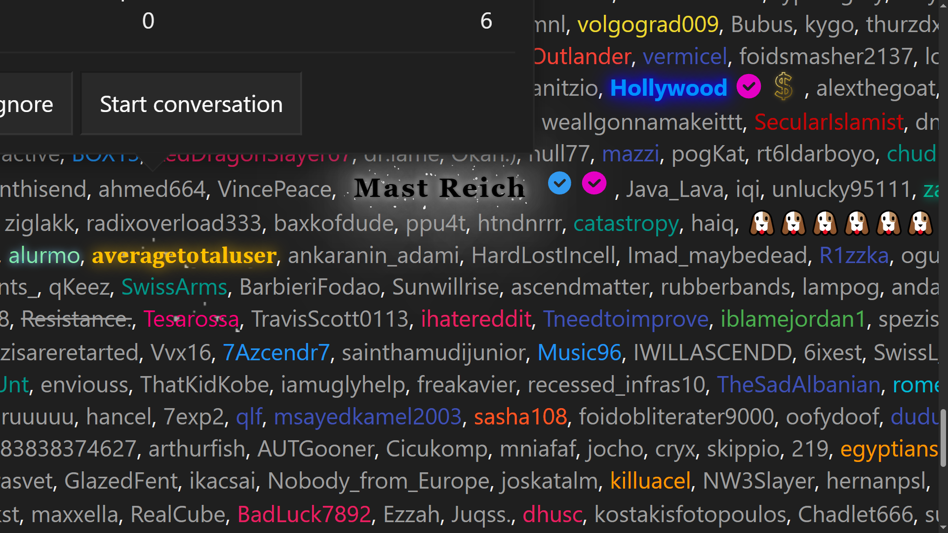Open the Mast Reich username
Viewport: 948px width, 533px height.
pyautogui.click(x=439, y=188)
